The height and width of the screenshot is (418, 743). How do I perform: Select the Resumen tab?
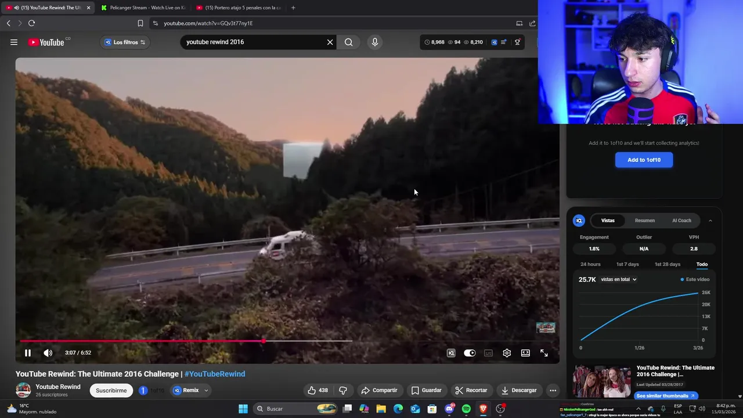tap(644, 221)
